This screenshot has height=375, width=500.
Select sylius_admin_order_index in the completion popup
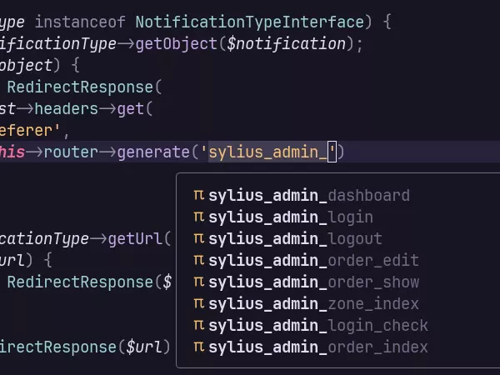click(318, 347)
